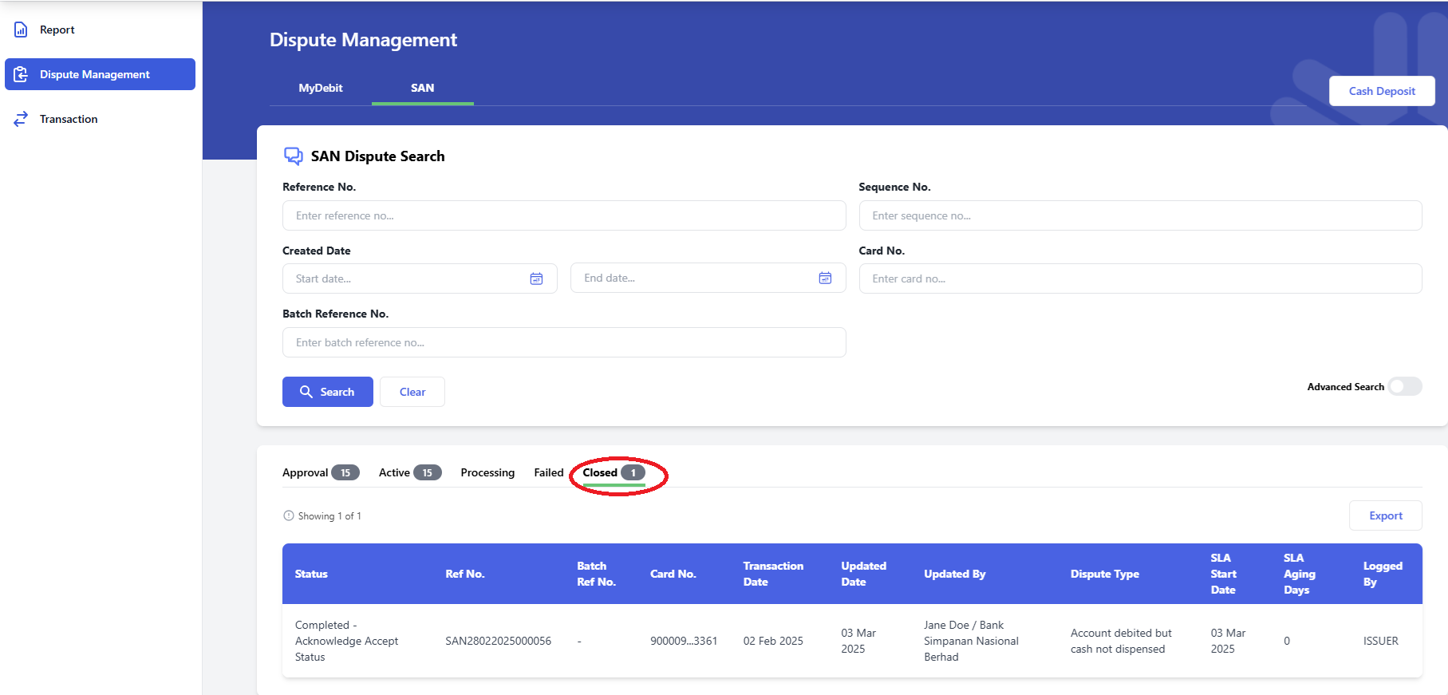
Task: Switch to the MyDebit tab
Action: point(321,88)
